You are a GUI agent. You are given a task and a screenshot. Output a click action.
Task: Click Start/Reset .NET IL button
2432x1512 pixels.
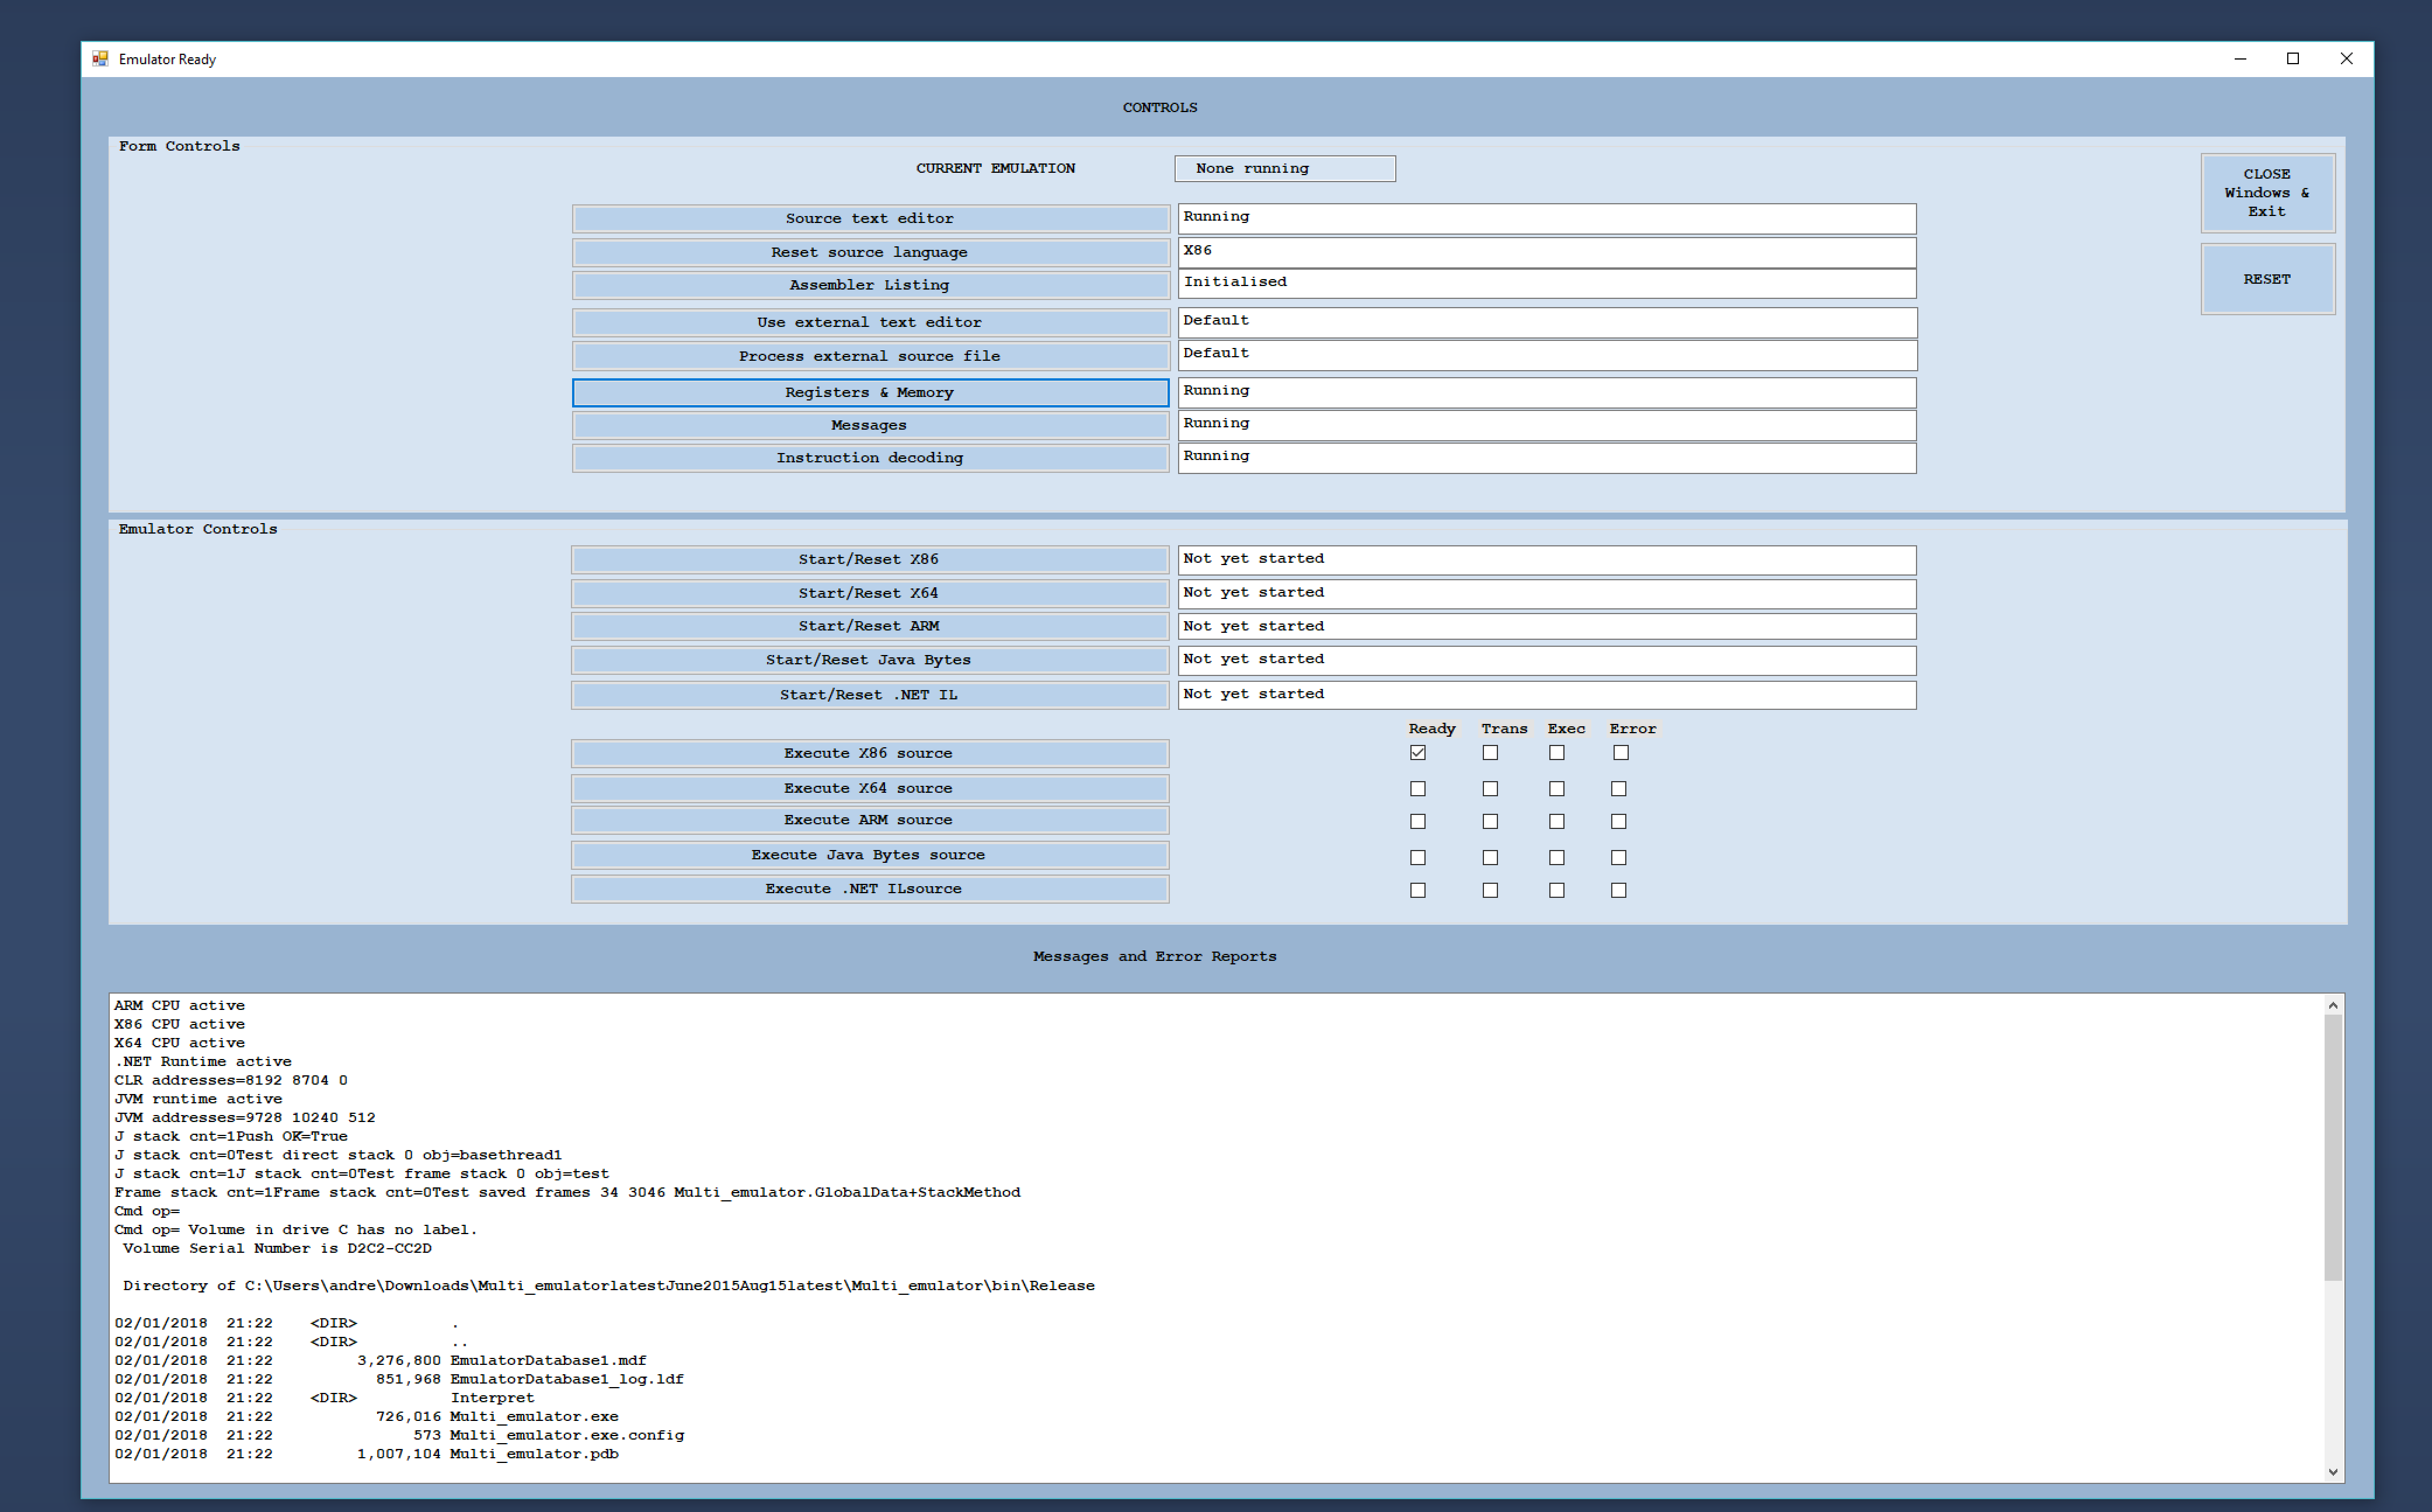pos(870,694)
